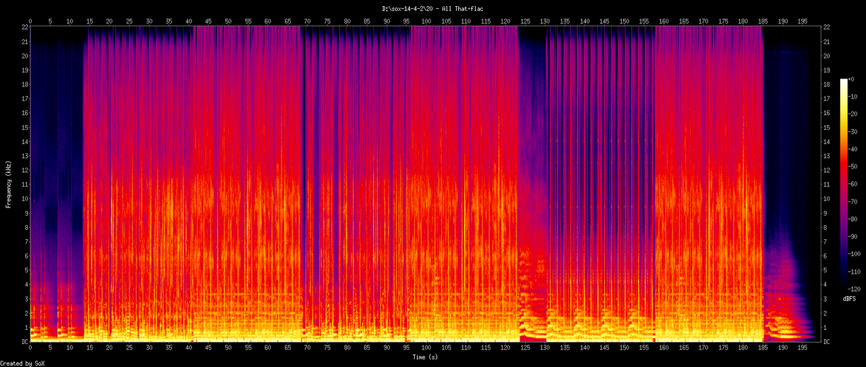Click the "0" tick on the bottom time axis
Viewport: 866px width, 367px height.
[x=30, y=349]
